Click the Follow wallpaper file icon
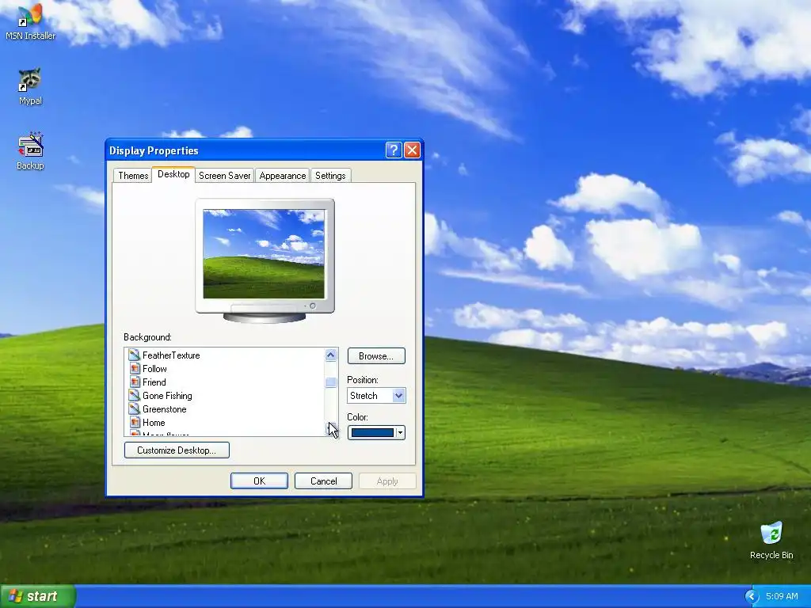Screen dimensions: 811x608 click(135, 368)
